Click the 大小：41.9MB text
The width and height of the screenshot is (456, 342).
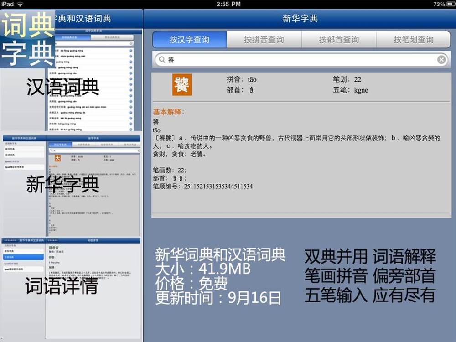(x=203, y=269)
